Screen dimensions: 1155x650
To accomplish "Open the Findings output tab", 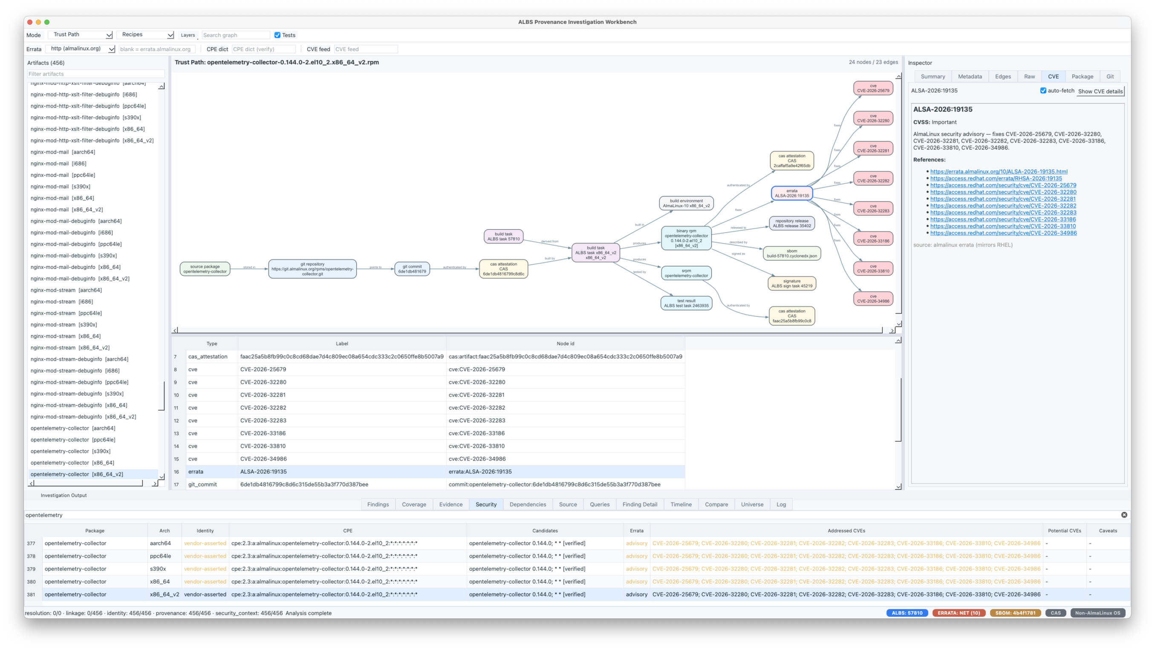I will point(378,504).
